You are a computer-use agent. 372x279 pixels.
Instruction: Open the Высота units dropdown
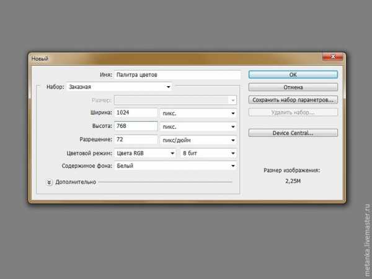click(198, 126)
